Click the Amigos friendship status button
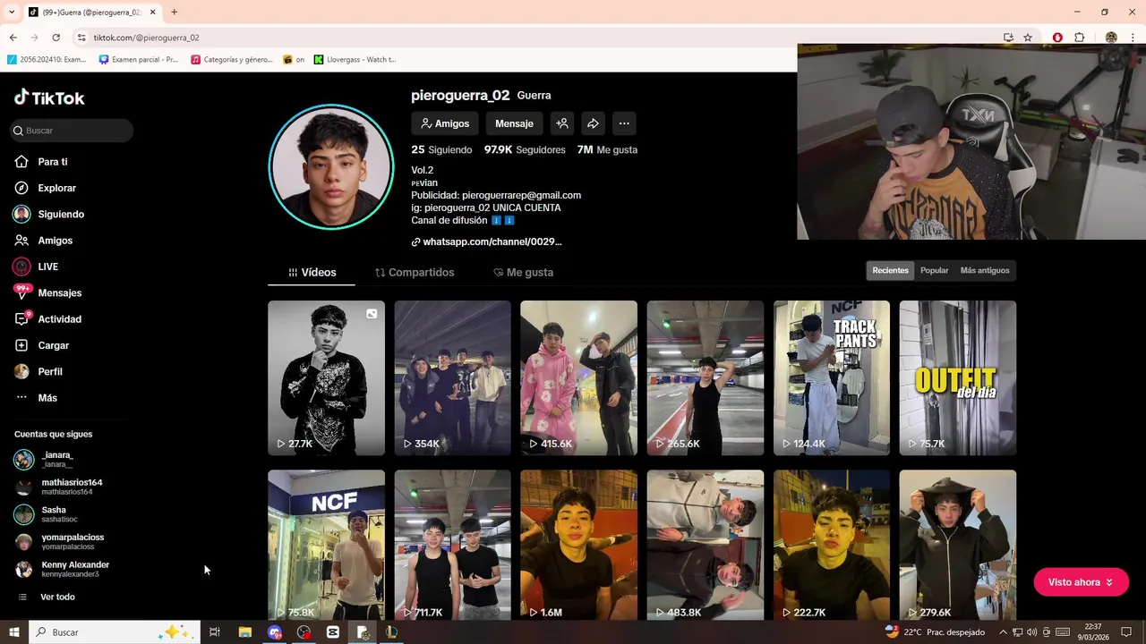 445,123
